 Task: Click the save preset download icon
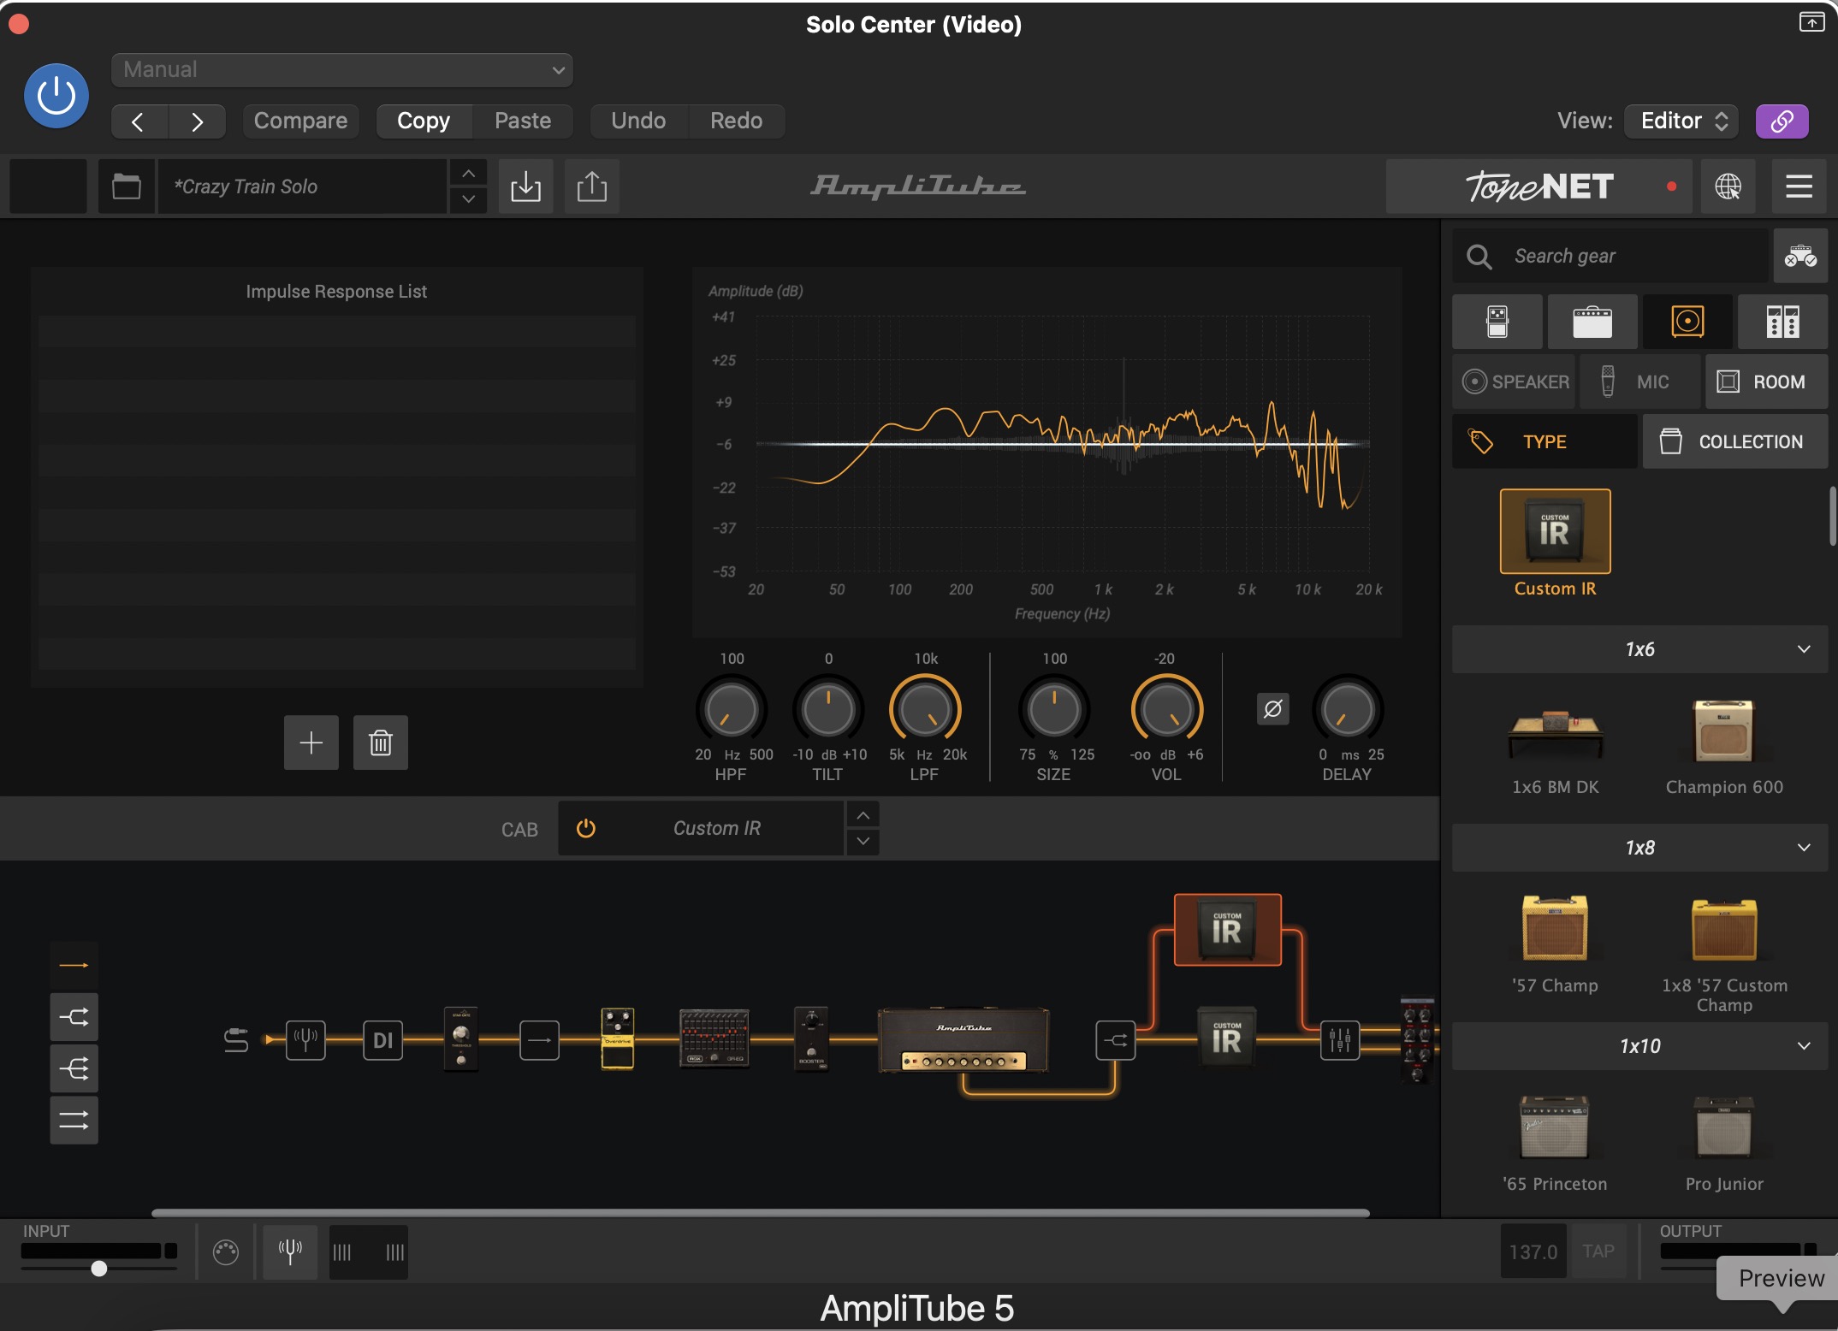(525, 186)
